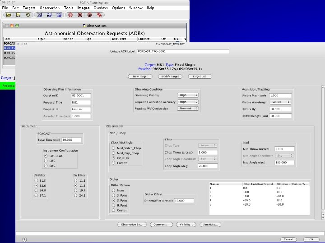Viewport: 325px width, 243px height.
Task: Click the crossed-out red target toolbar icon
Action: click(x=79, y=15)
